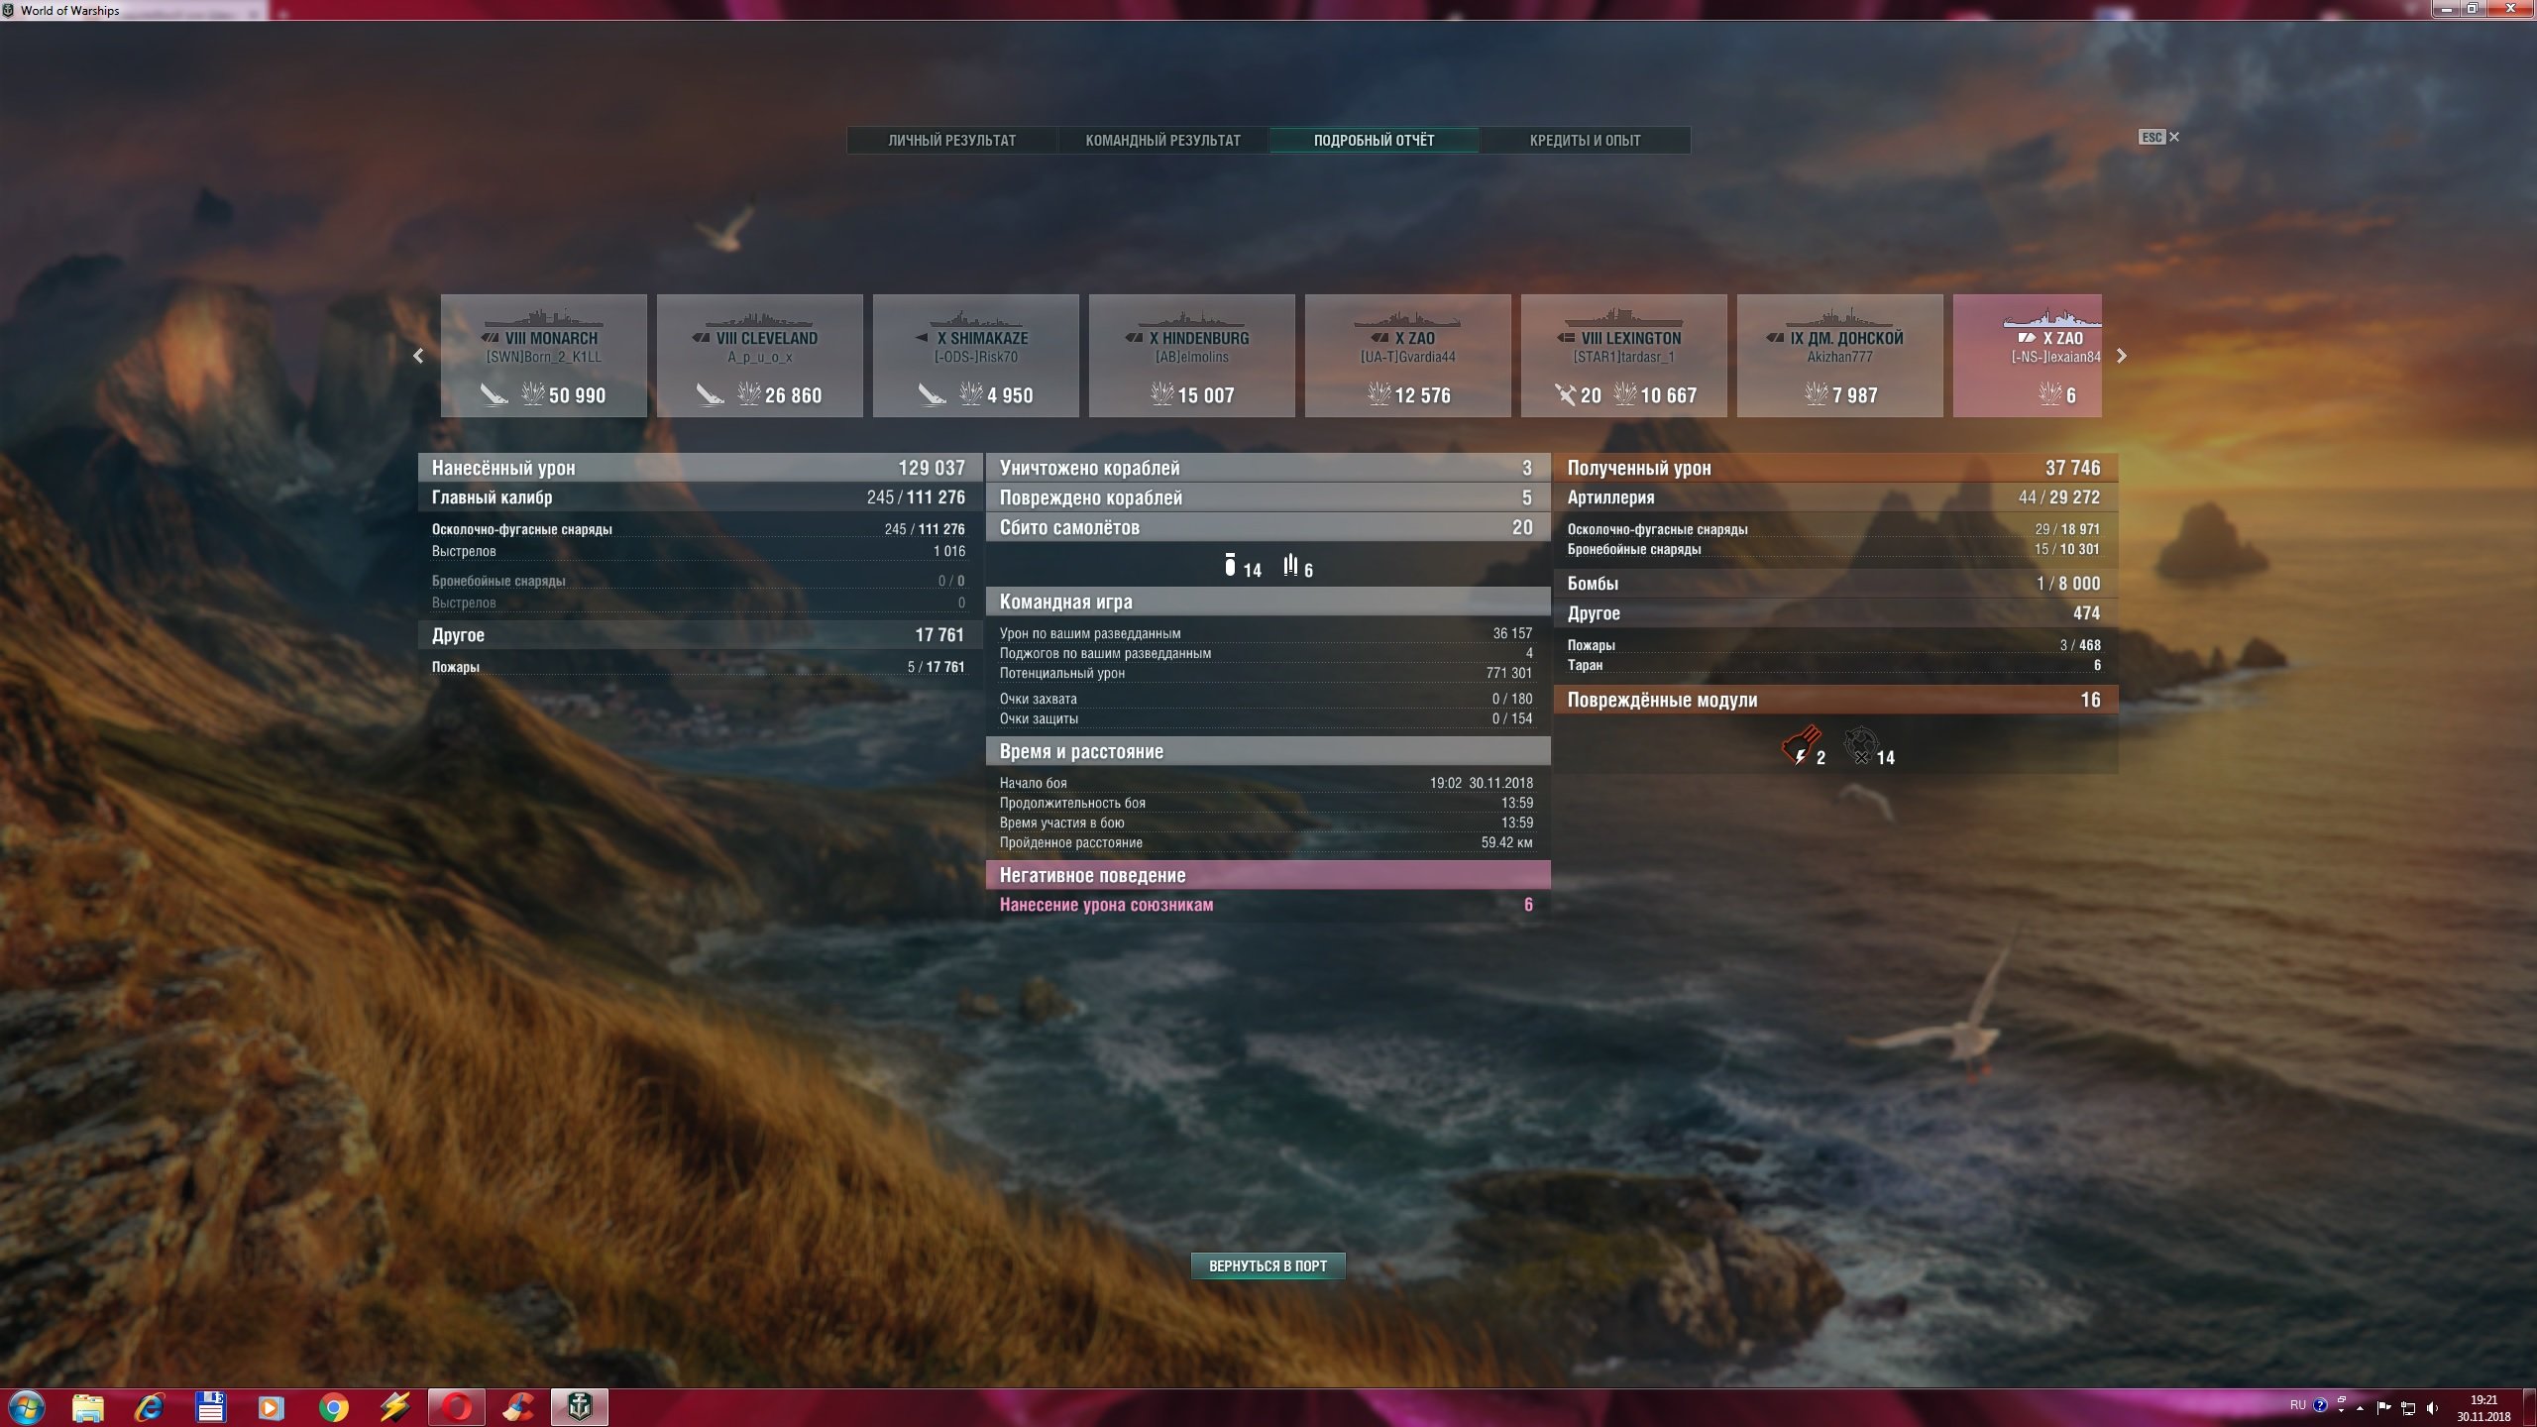Select the highlighted X Zao lexaian84 card

(x=2027, y=356)
